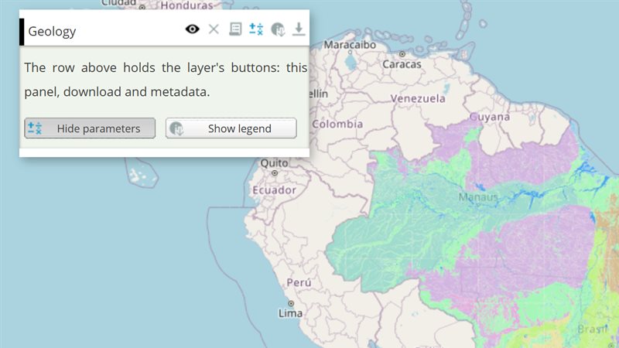Screen dimensions: 619x348
Task: Click the Perú country label
Action: pyautogui.click(x=299, y=282)
